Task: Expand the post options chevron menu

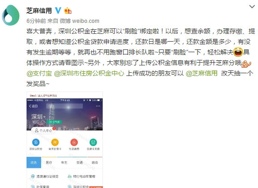Action: pyautogui.click(x=252, y=6)
